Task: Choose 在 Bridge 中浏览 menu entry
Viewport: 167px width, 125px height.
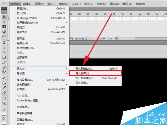Action: coord(39,18)
